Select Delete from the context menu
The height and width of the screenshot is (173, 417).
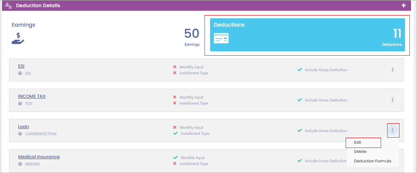[x=360, y=152]
